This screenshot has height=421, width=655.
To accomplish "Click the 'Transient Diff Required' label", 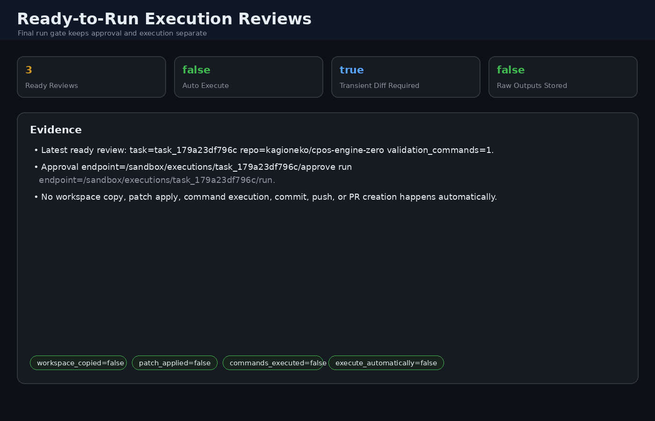I will pyautogui.click(x=379, y=86).
